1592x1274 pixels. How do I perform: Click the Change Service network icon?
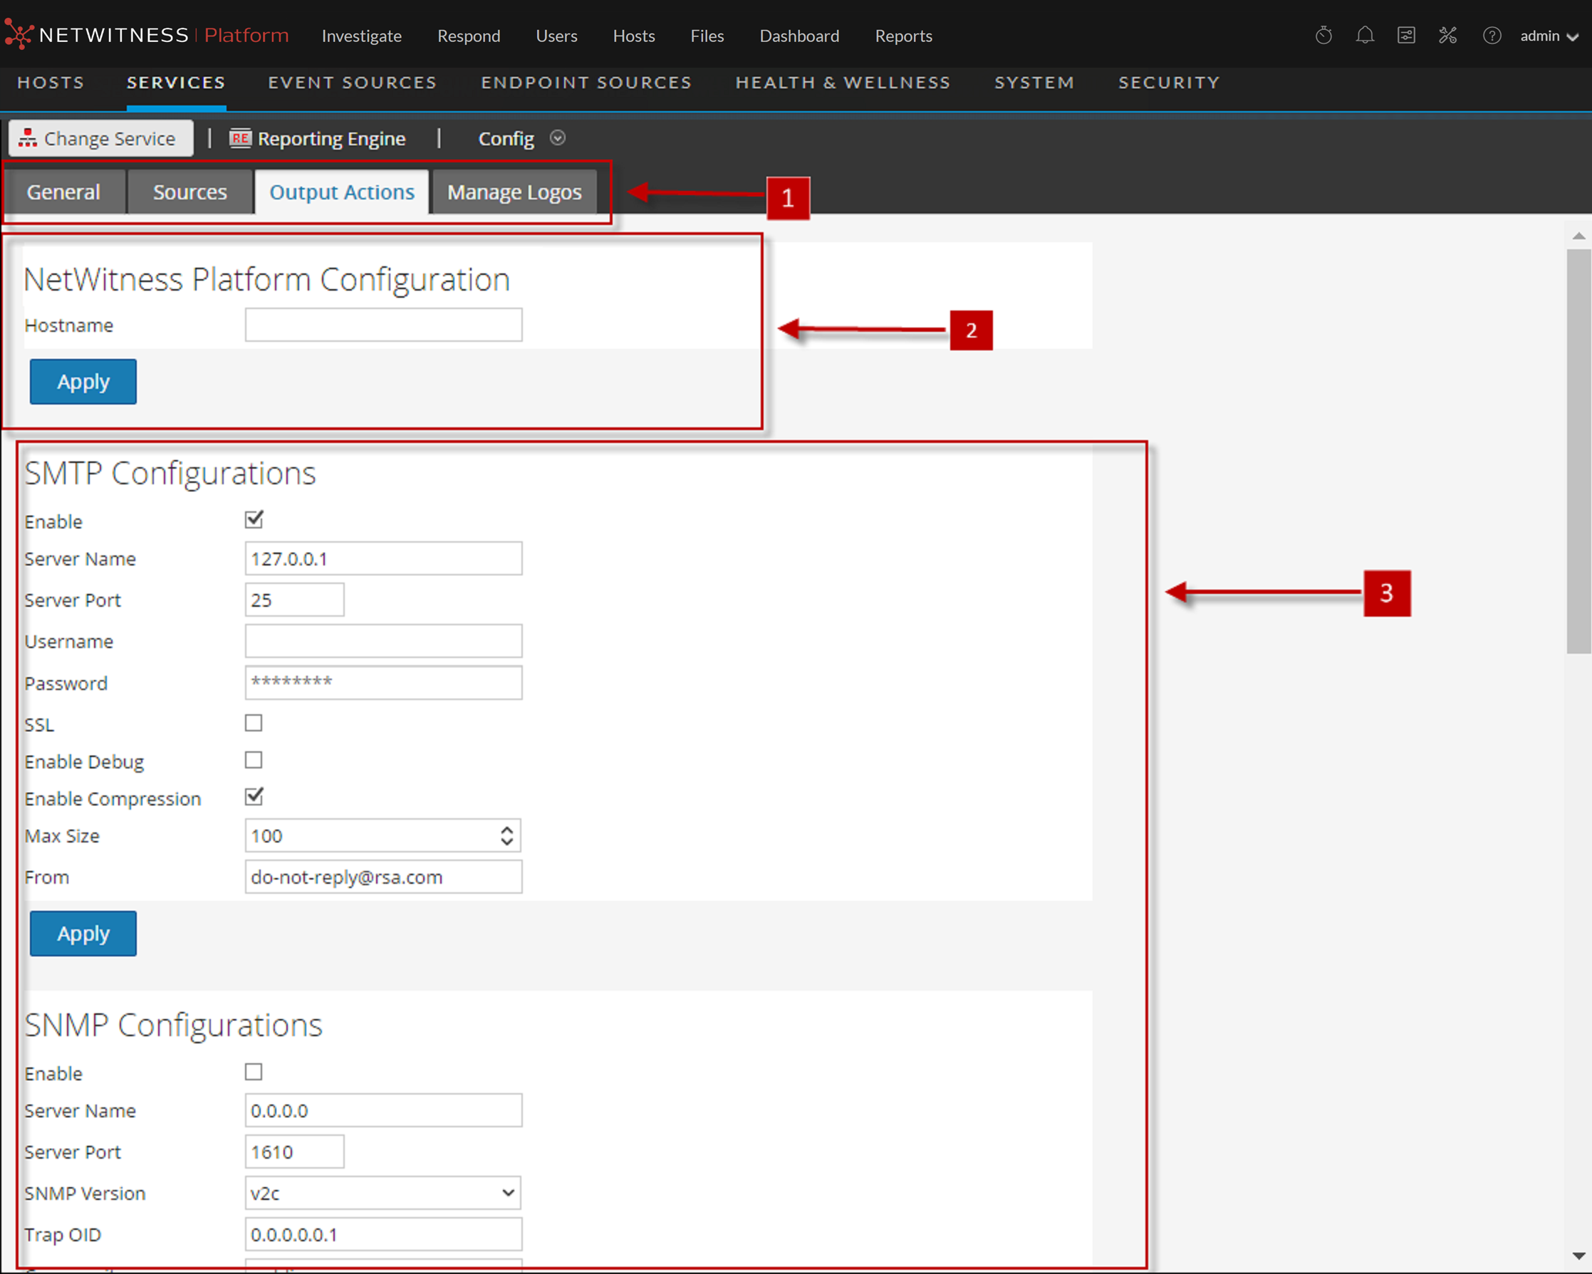pyautogui.click(x=28, y=138)
